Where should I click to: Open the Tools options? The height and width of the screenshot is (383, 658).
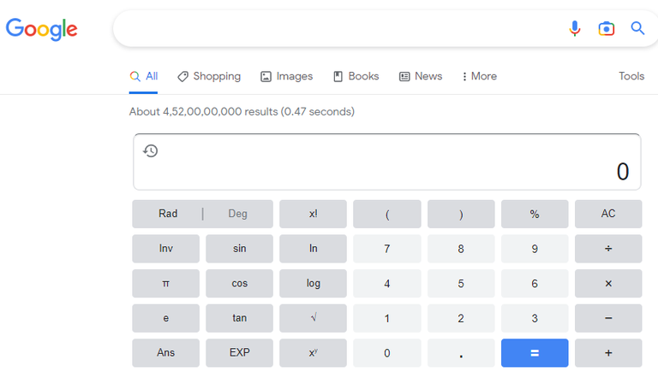click(x=631, y=76)
